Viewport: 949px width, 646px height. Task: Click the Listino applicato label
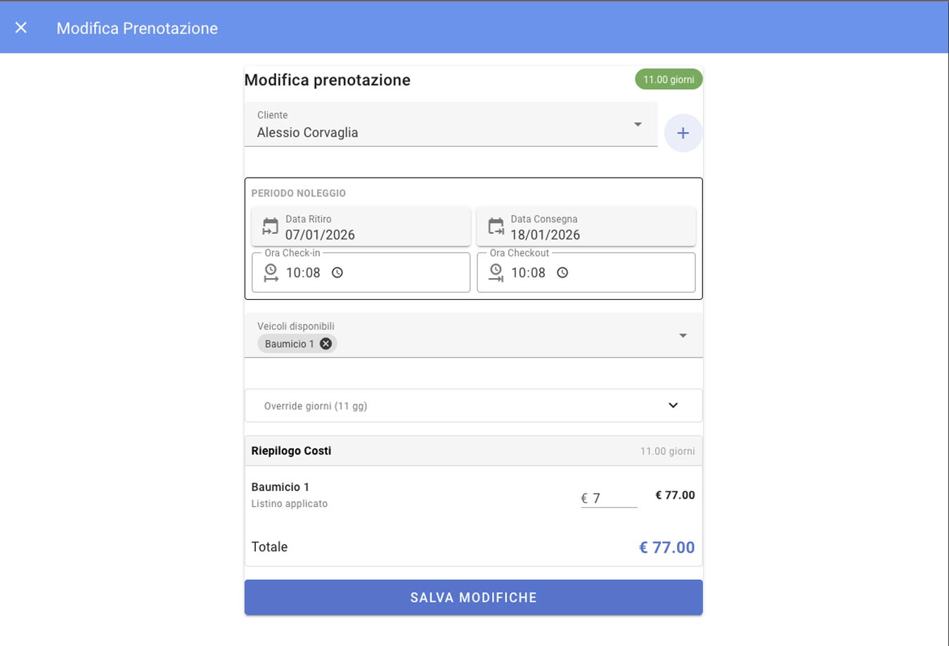click(290, 503)
